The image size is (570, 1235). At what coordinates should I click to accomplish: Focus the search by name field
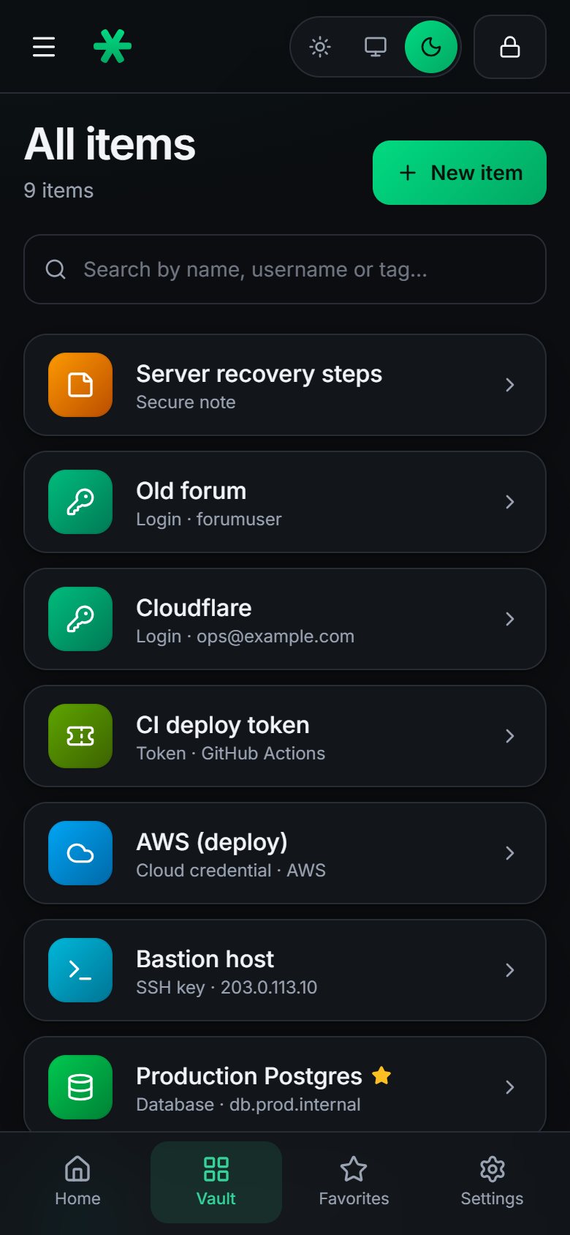pos(285,269)
